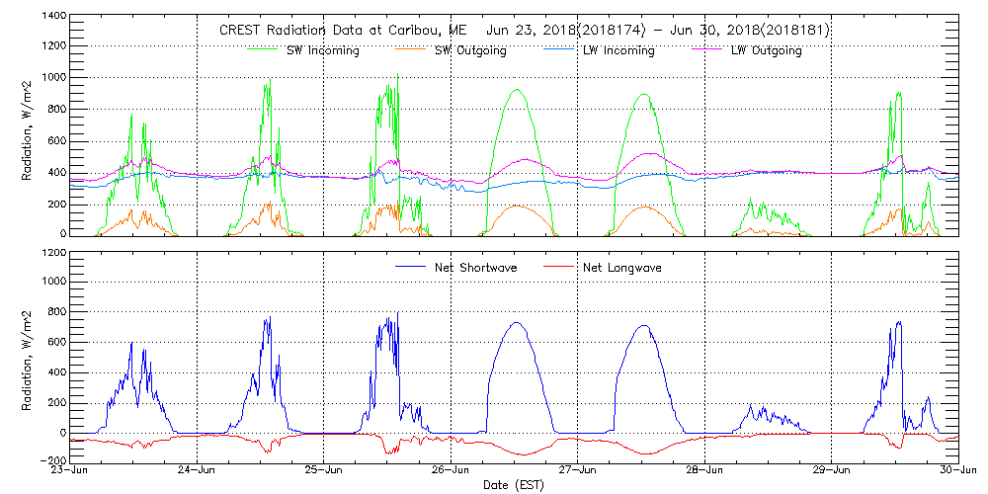Select the 23-Jun date tick label
The height and width of the screenshot is (494, 988).
coord(69,470)
